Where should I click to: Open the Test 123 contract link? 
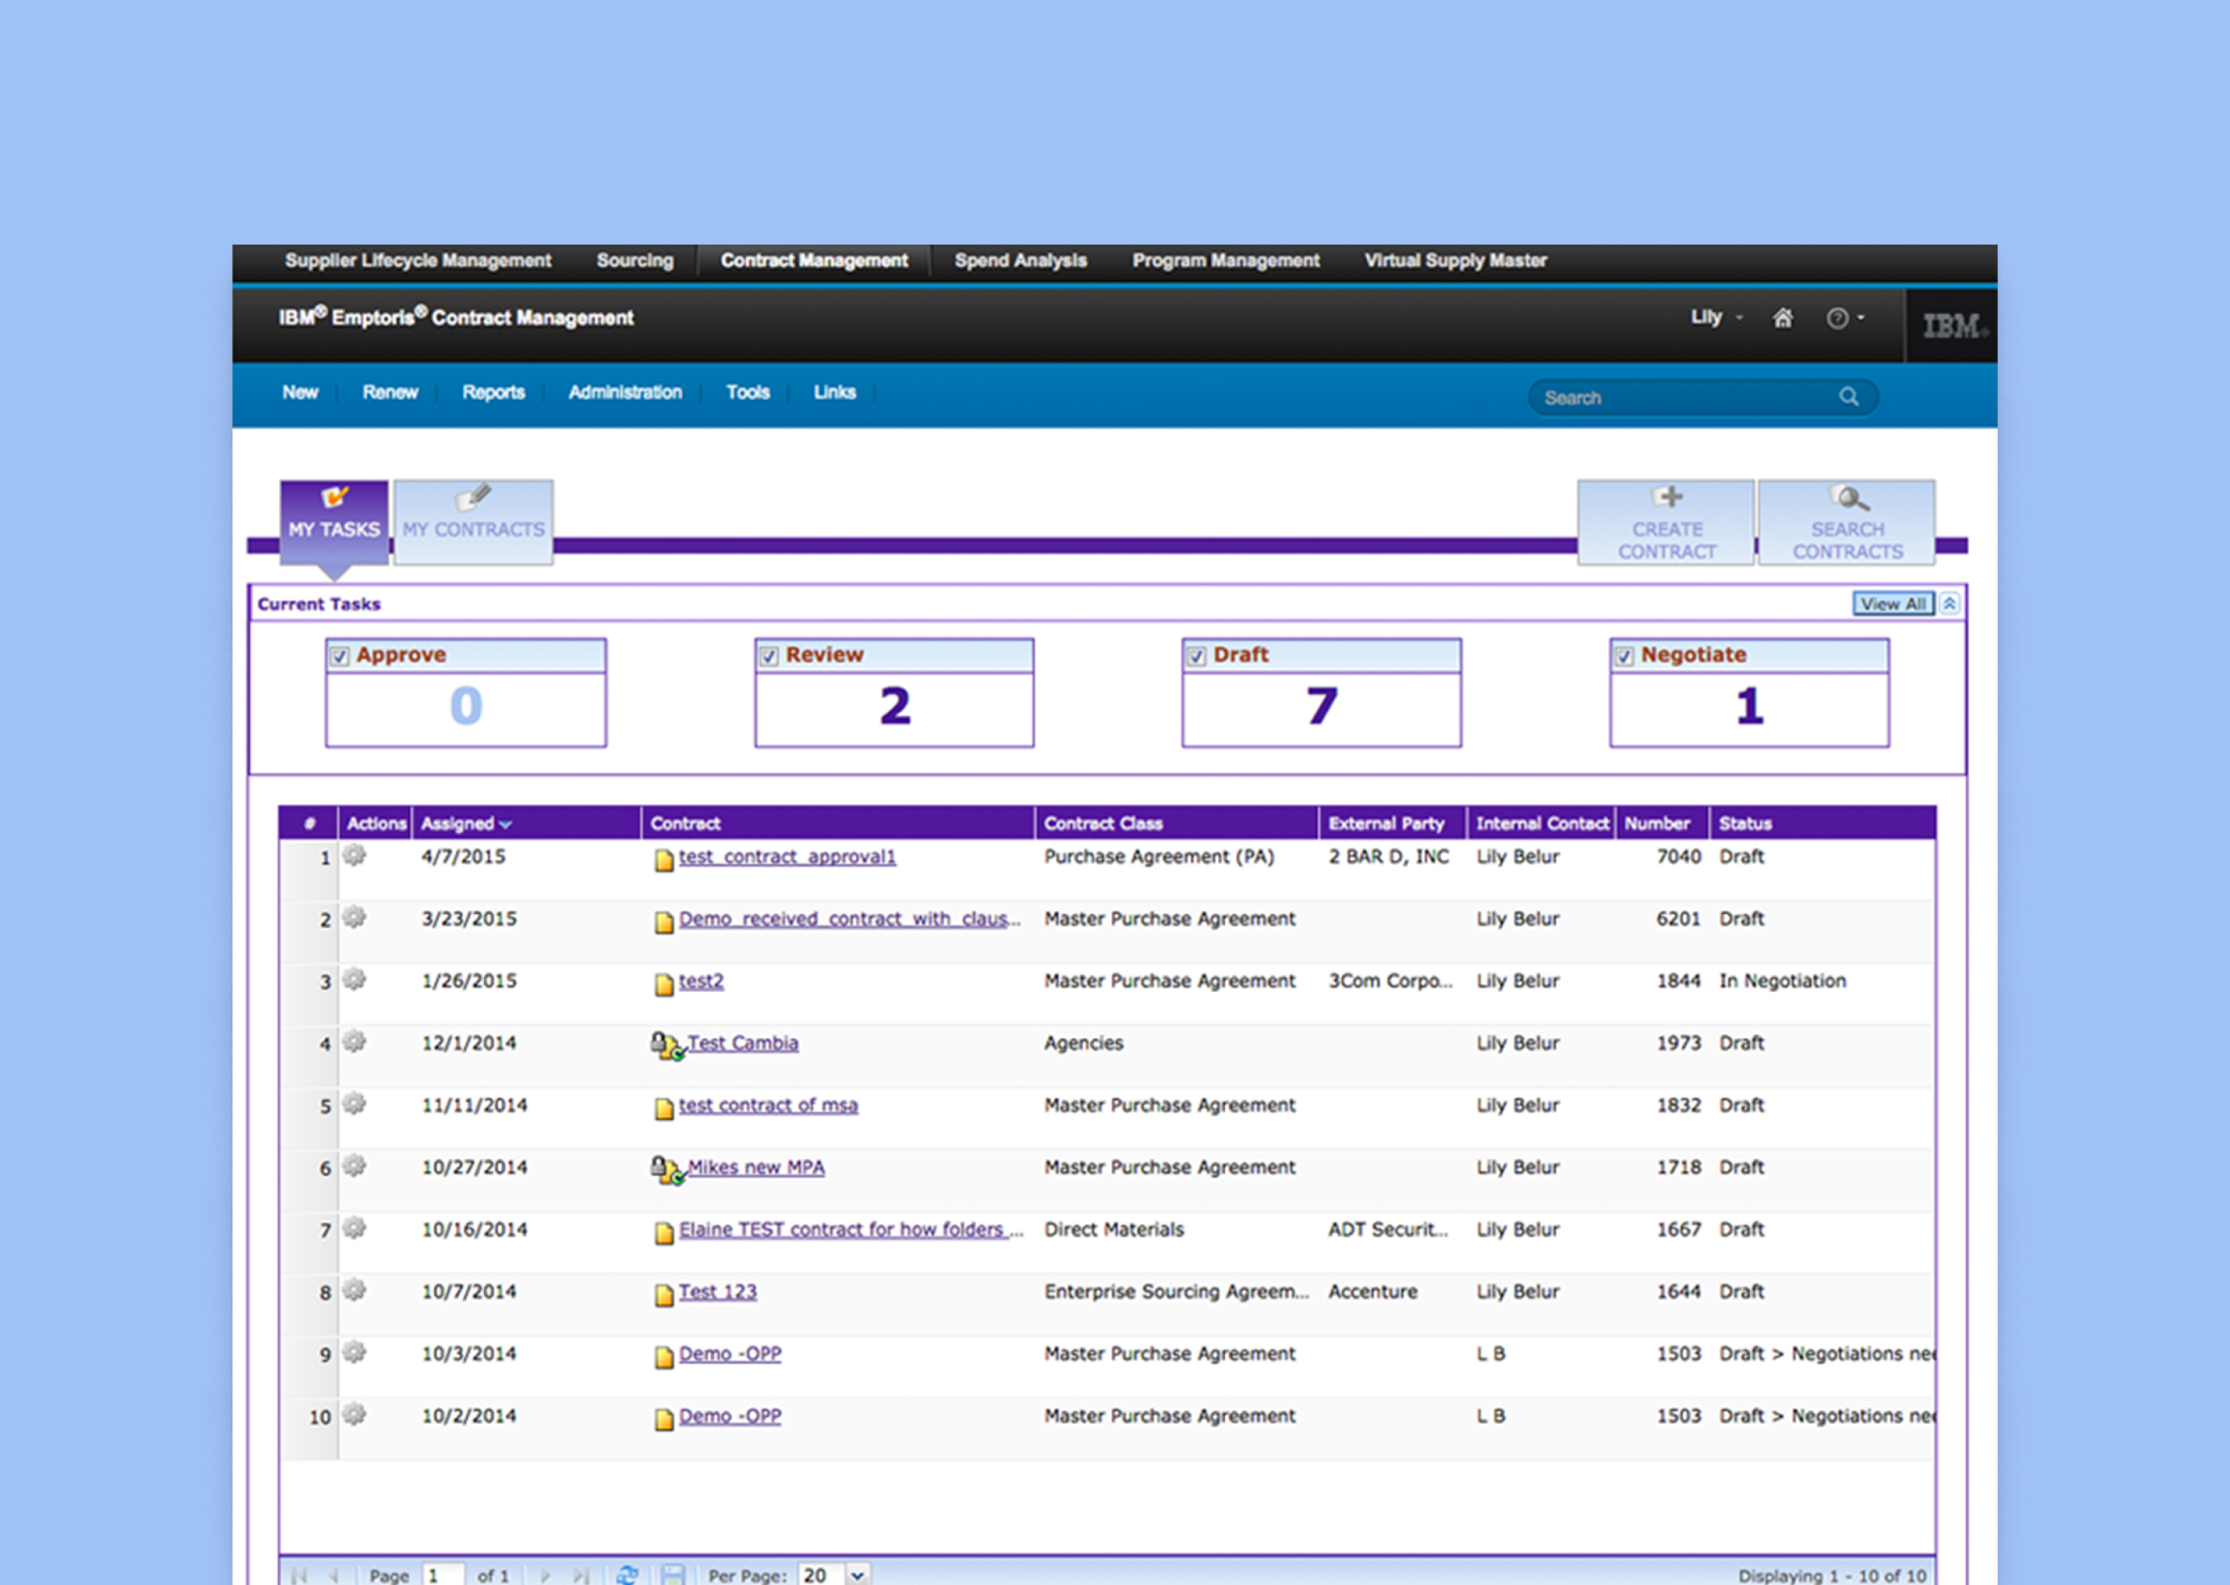pos(718,1291)
